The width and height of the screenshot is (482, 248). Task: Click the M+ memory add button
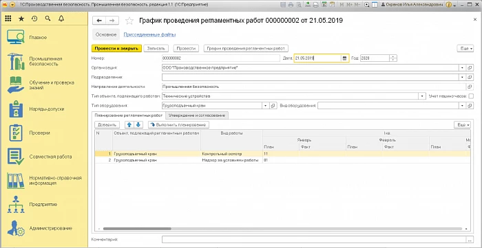pyautogui.click(x=350, y=5)
